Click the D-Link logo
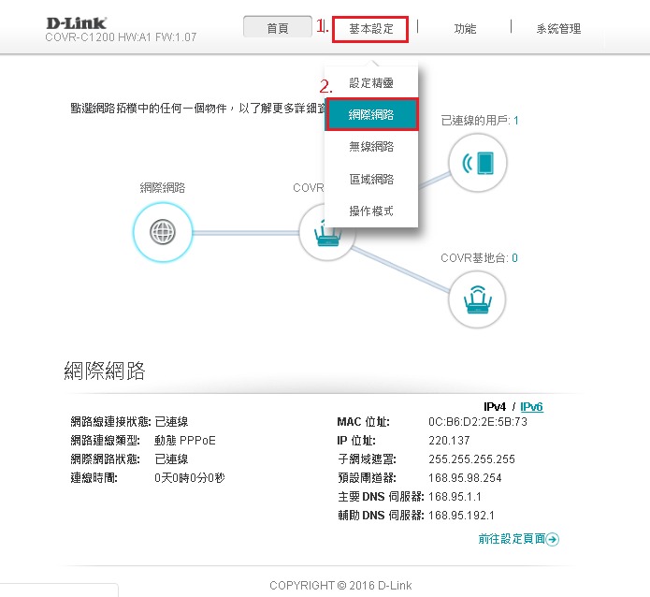Screen dimensions: 650x597 [x=76, y=22]
